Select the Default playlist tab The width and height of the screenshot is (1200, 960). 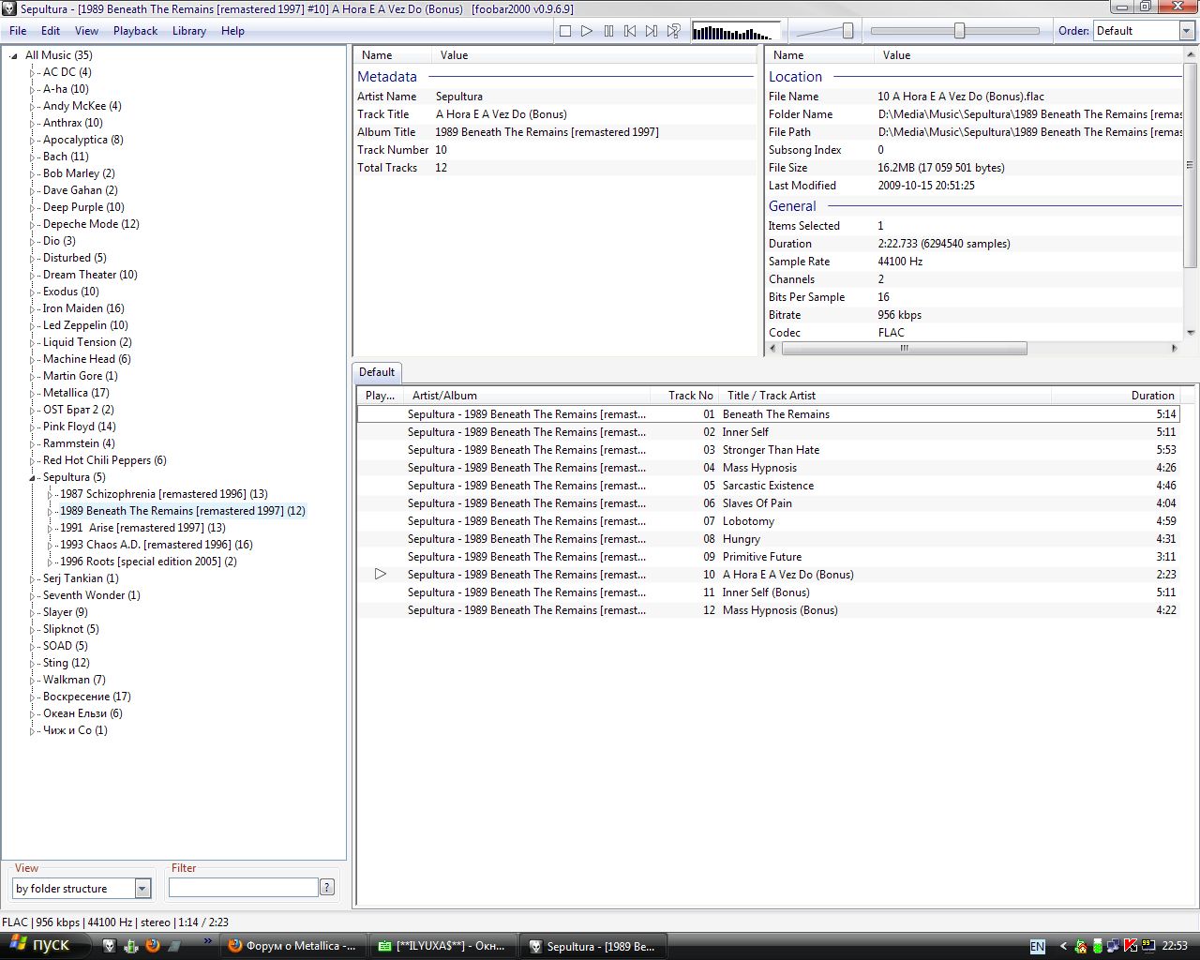(377, 372)
